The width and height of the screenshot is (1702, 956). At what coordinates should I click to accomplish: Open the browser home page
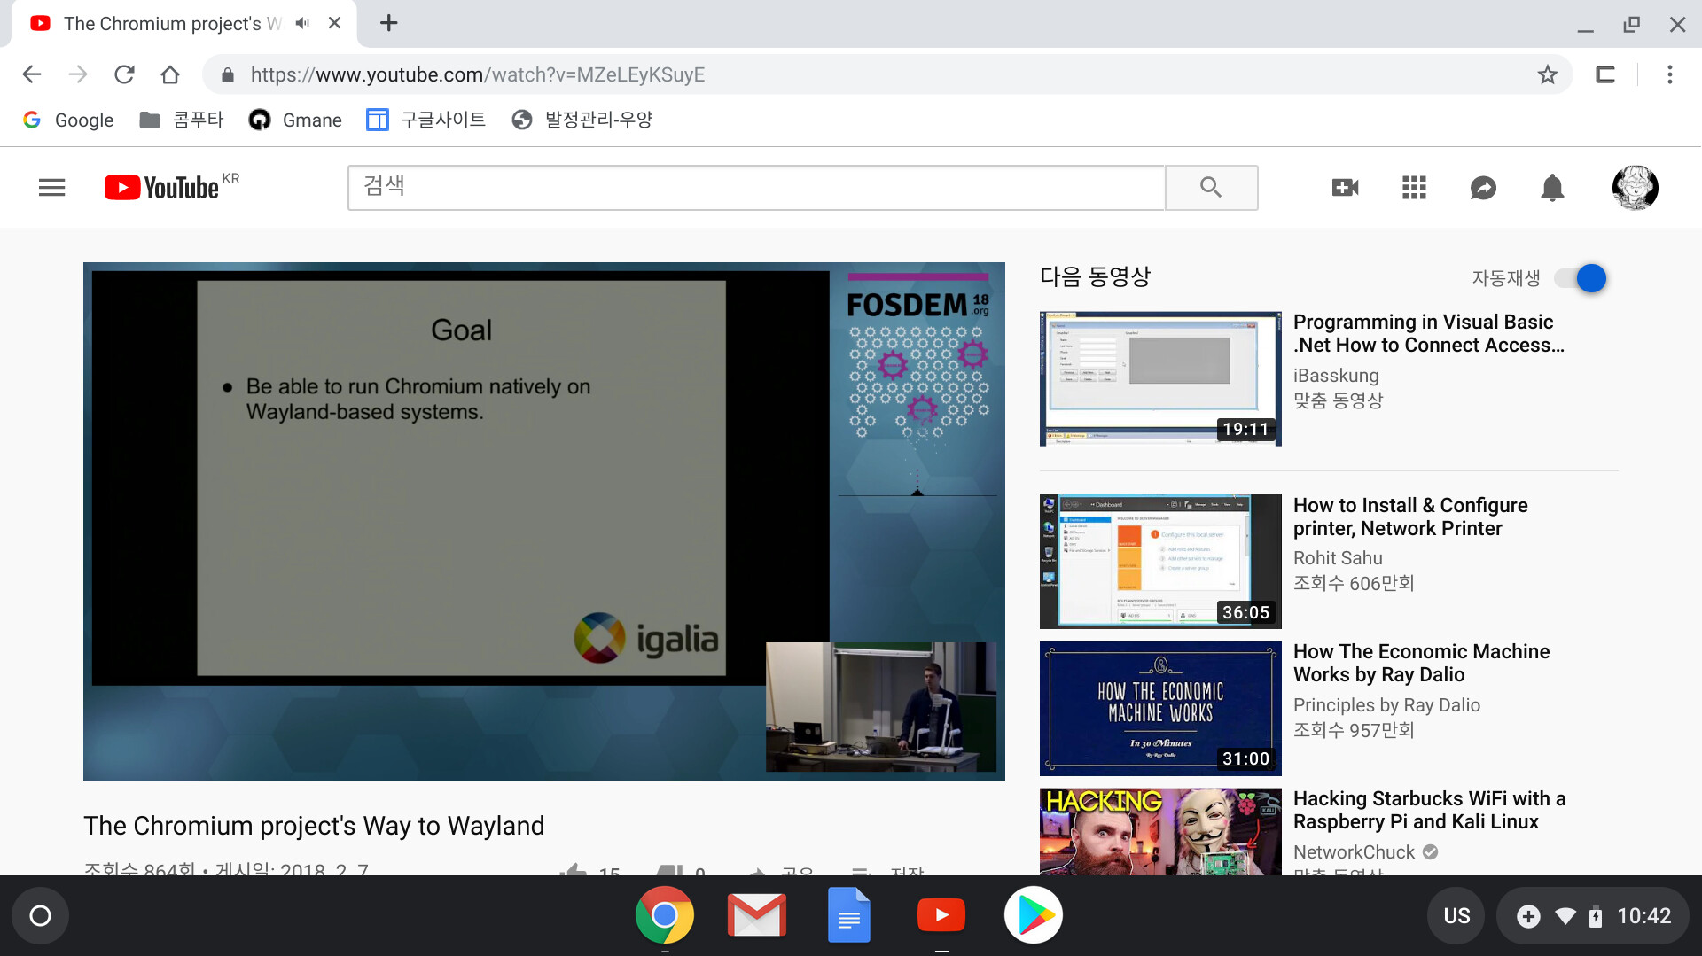pyautogui.click(x=170, y=74)
